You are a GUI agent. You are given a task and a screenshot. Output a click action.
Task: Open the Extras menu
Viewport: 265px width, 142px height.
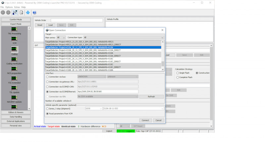click(17, 7)
